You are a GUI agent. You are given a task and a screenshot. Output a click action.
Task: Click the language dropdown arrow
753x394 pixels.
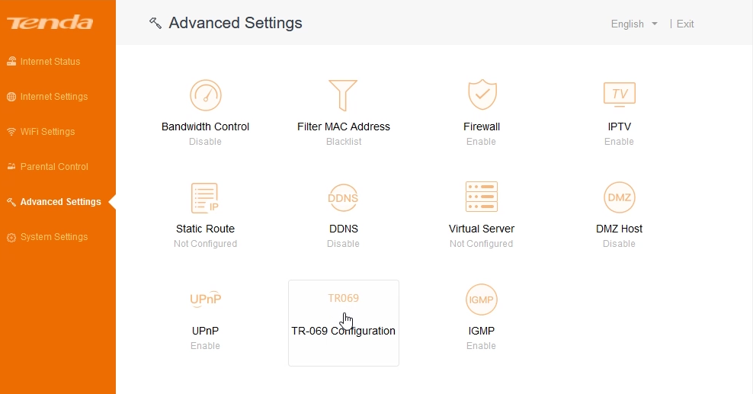pos(655,24)
